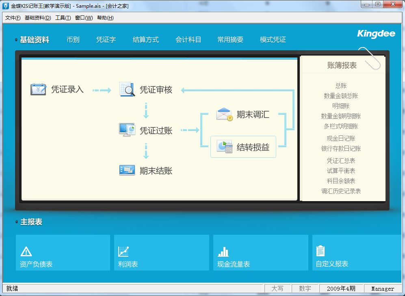Select the 结算方式 tab
The height and width of the screenshot is (296, 405).
click(x=145, y=40)
